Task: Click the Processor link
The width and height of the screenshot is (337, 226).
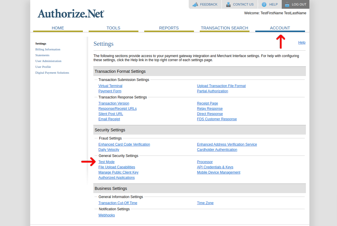Action: coord(205,162)
